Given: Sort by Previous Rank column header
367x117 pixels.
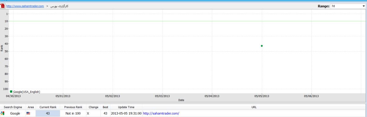Looking at the screenshot, I should [73, 107].
